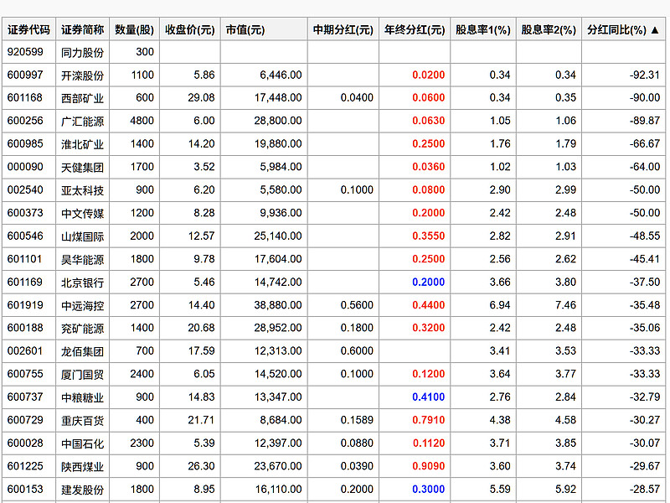This screenshot has height=503, width=670.
Task: Click 兖矿能源 stock name
Action: (82, 328)
